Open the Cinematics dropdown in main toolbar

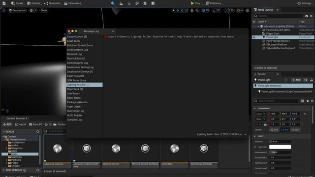click(73, 3)
